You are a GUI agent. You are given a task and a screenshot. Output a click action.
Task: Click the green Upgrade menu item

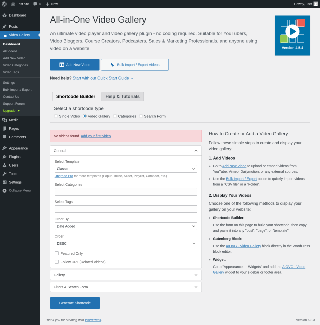[20, 111]
